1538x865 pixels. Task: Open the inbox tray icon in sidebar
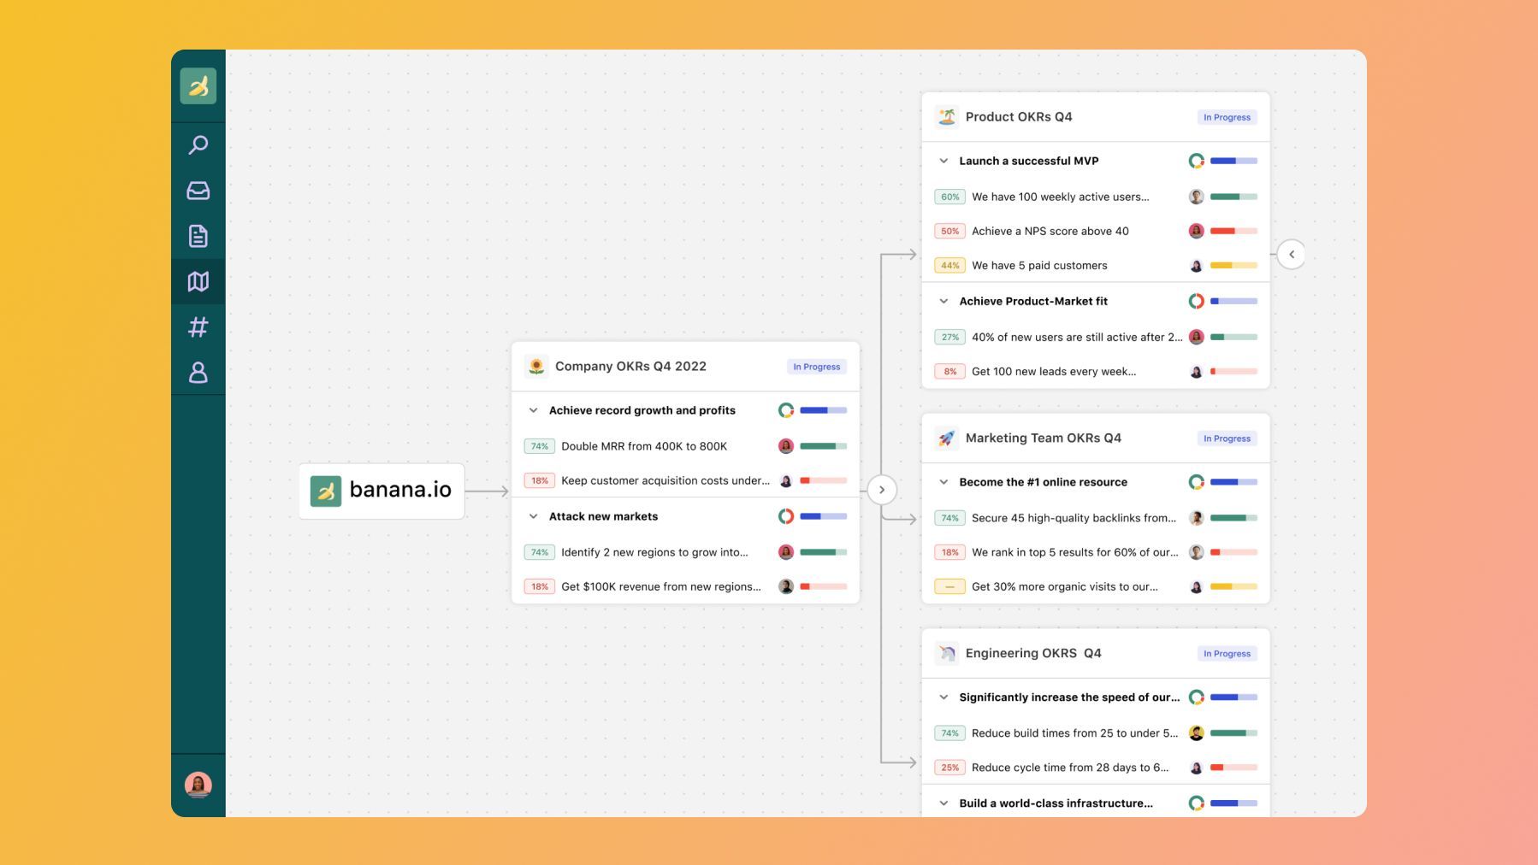tap(198, 191)
